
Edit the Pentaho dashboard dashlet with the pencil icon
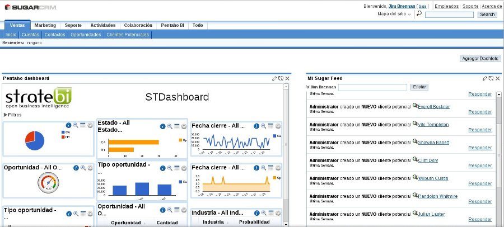[x=274, y=79]
